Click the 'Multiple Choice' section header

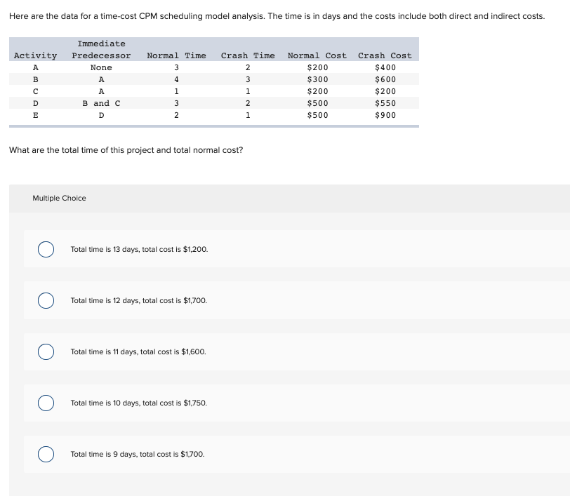[60, 198]
